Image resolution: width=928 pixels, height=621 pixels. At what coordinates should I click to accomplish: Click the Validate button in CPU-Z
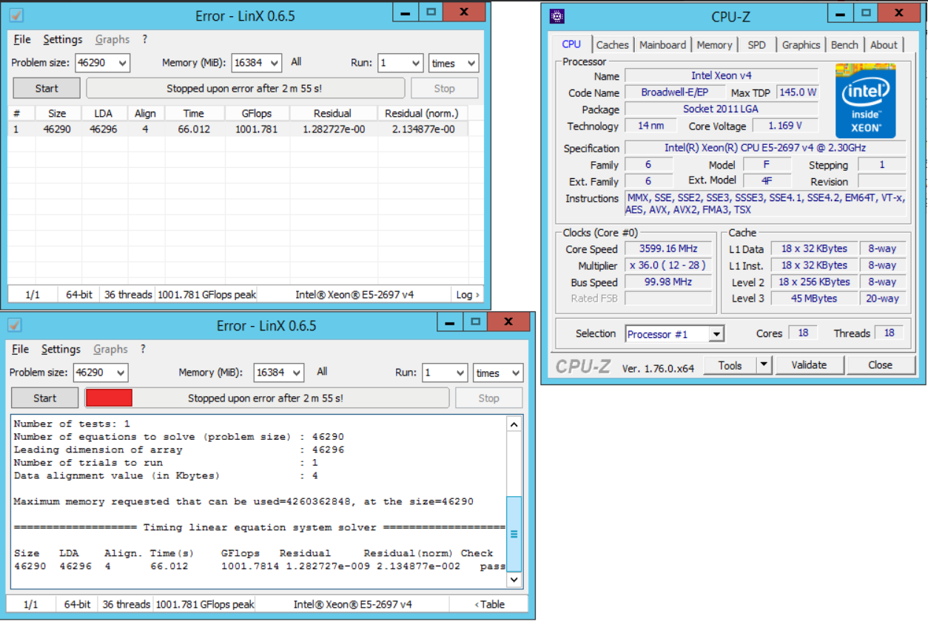[x=809, y=365]
